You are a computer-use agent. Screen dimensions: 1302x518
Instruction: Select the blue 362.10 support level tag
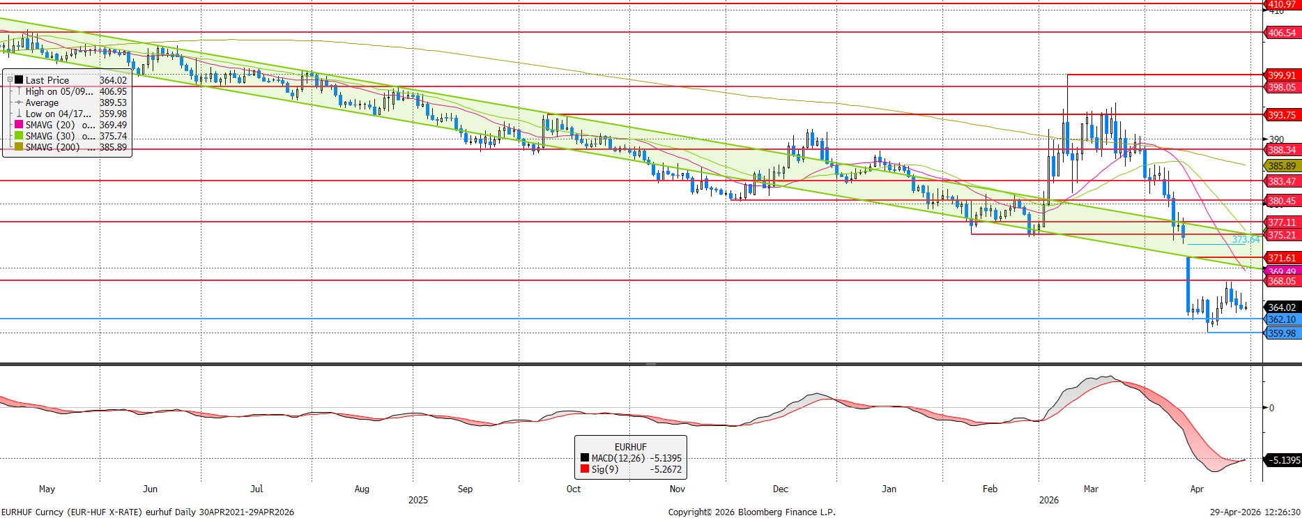[1282, 320]
